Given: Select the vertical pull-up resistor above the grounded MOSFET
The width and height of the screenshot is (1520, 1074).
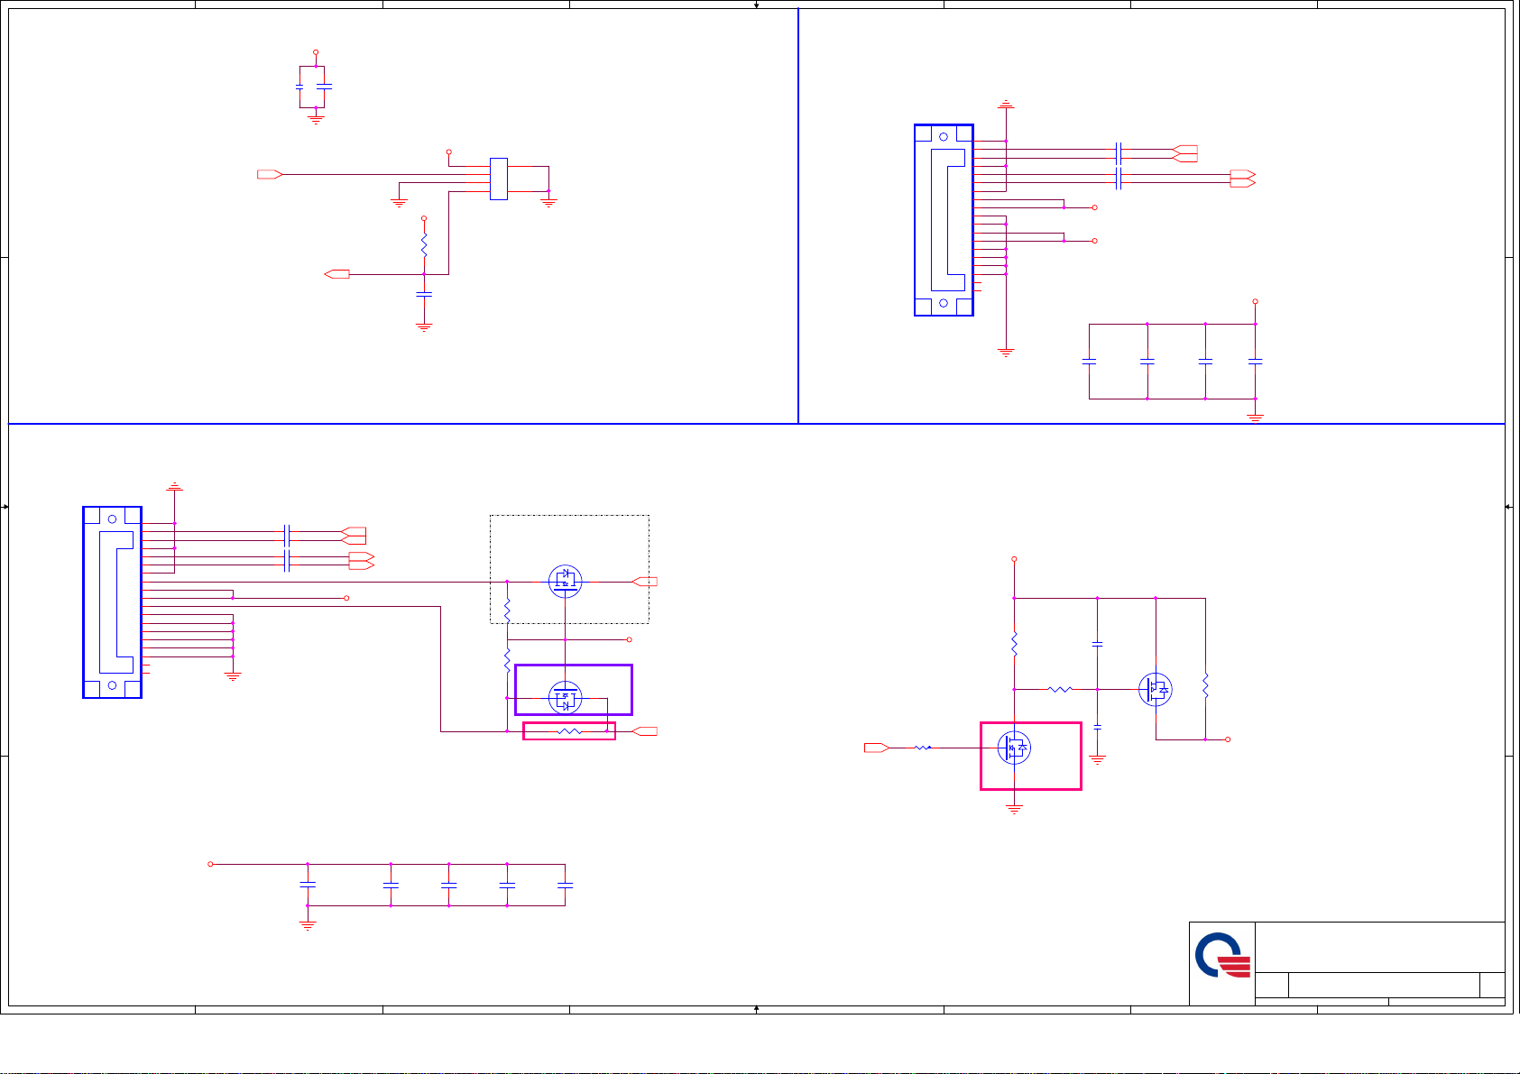Looking at the screenshot, I should click(x=1014, y=644).
